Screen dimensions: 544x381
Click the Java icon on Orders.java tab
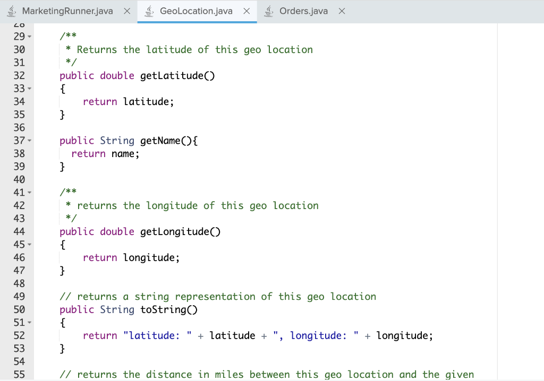point(269,11)
